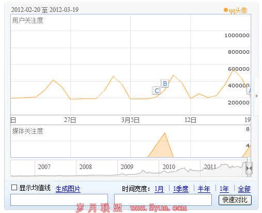The height and width of the screenshot is (213, 262).
Task: Set time width to 半年
Action: tap(204, 189)
